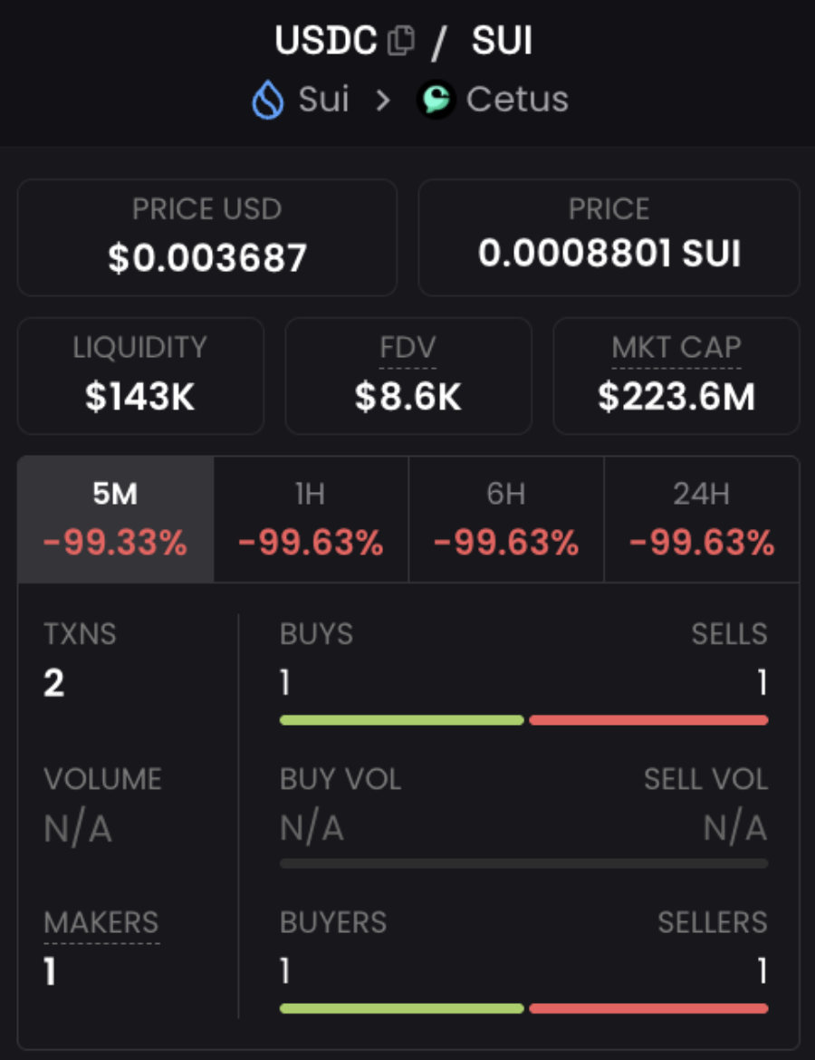Switch to the 1H timeframe tab

[311, 519]
